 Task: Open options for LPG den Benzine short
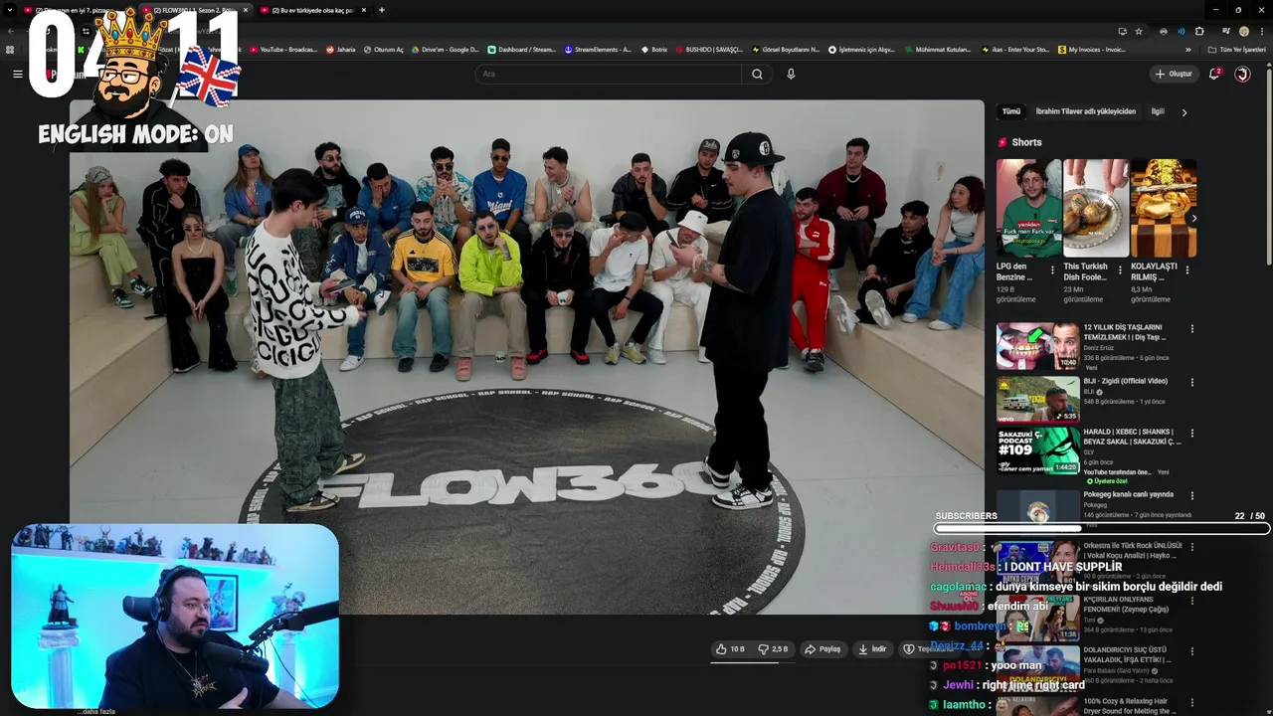pyautogui.click(x=1054, y=269)
